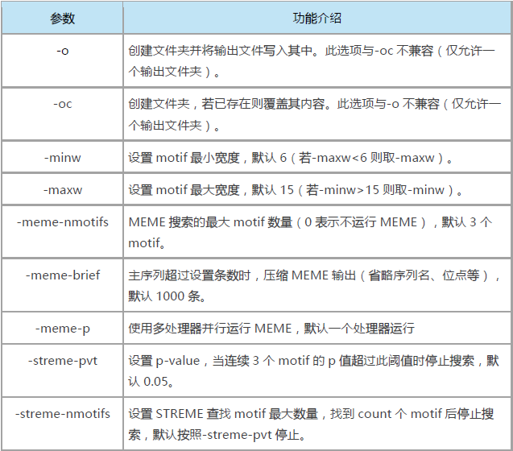The height and width of the screenshot is (451, 513).
Task: Select the -oc parameter cell
Action: (x=62, y=104)
